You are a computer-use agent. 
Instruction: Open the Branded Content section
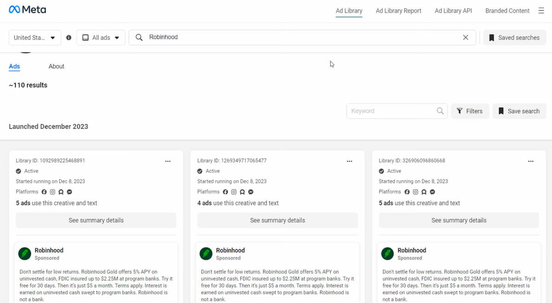(507, 11)
